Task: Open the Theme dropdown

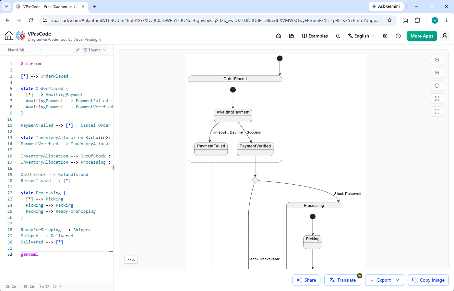Action: pyautogui.click(x=95, y=50)
